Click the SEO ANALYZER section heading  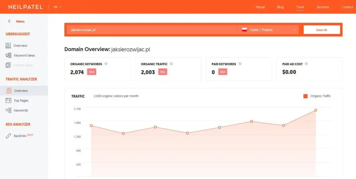click(x=18, y=124)
